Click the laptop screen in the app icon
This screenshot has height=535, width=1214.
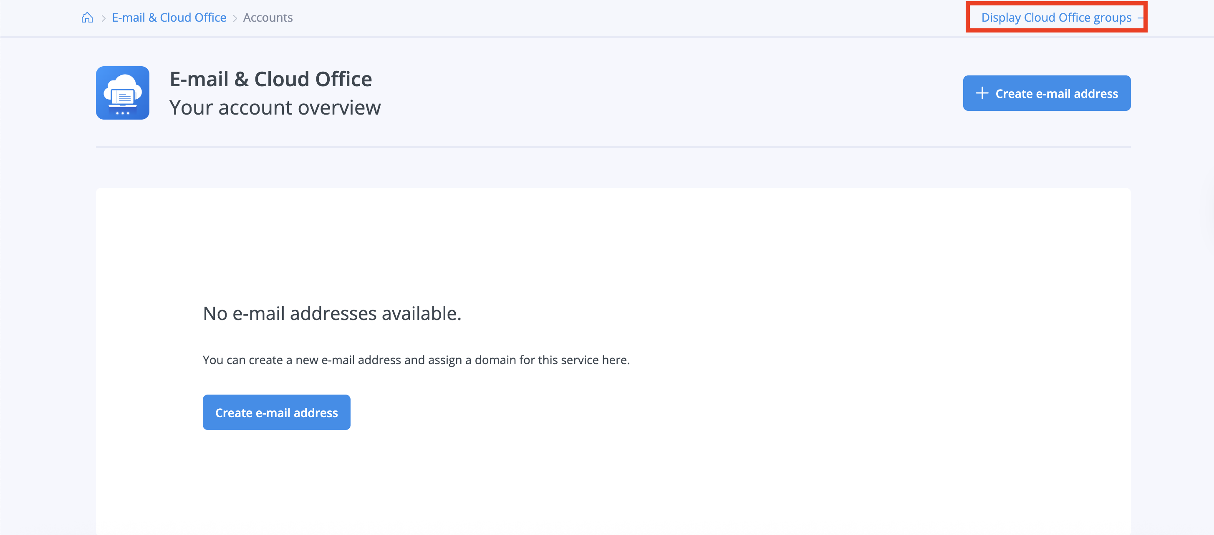point(124,97)
